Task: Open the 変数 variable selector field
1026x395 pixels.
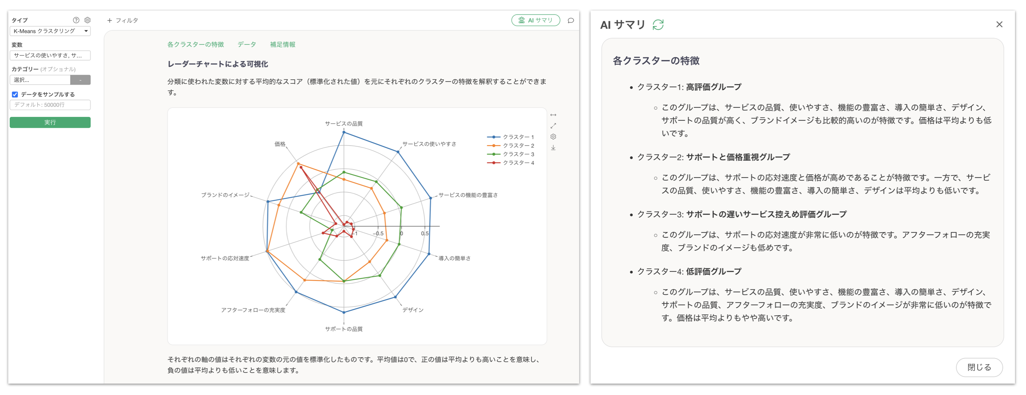Action: (x=50, y=55)
